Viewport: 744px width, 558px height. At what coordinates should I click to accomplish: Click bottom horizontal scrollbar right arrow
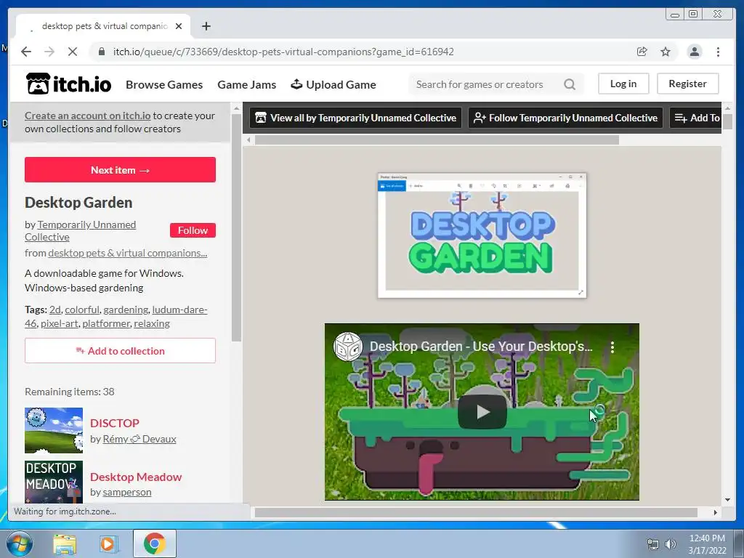tap(716, 512)
